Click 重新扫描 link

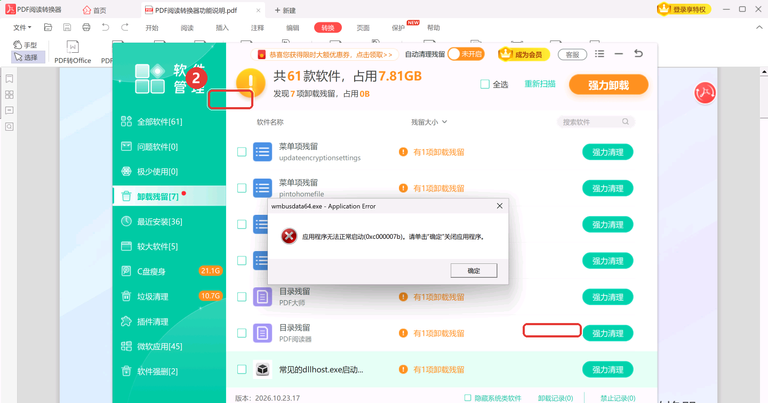540,84
